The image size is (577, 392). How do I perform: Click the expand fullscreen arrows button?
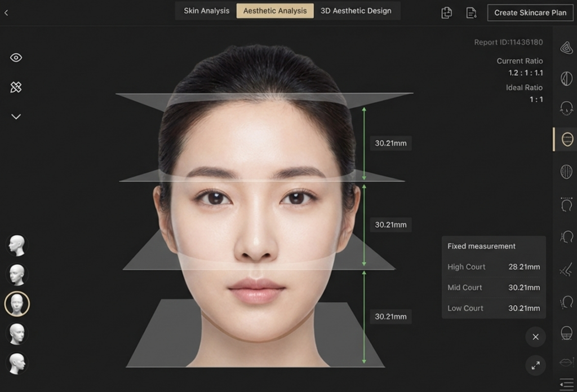[x=535, y=365]
